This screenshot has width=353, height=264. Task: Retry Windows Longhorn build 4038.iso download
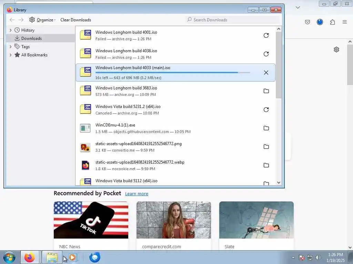click(266, 54)
